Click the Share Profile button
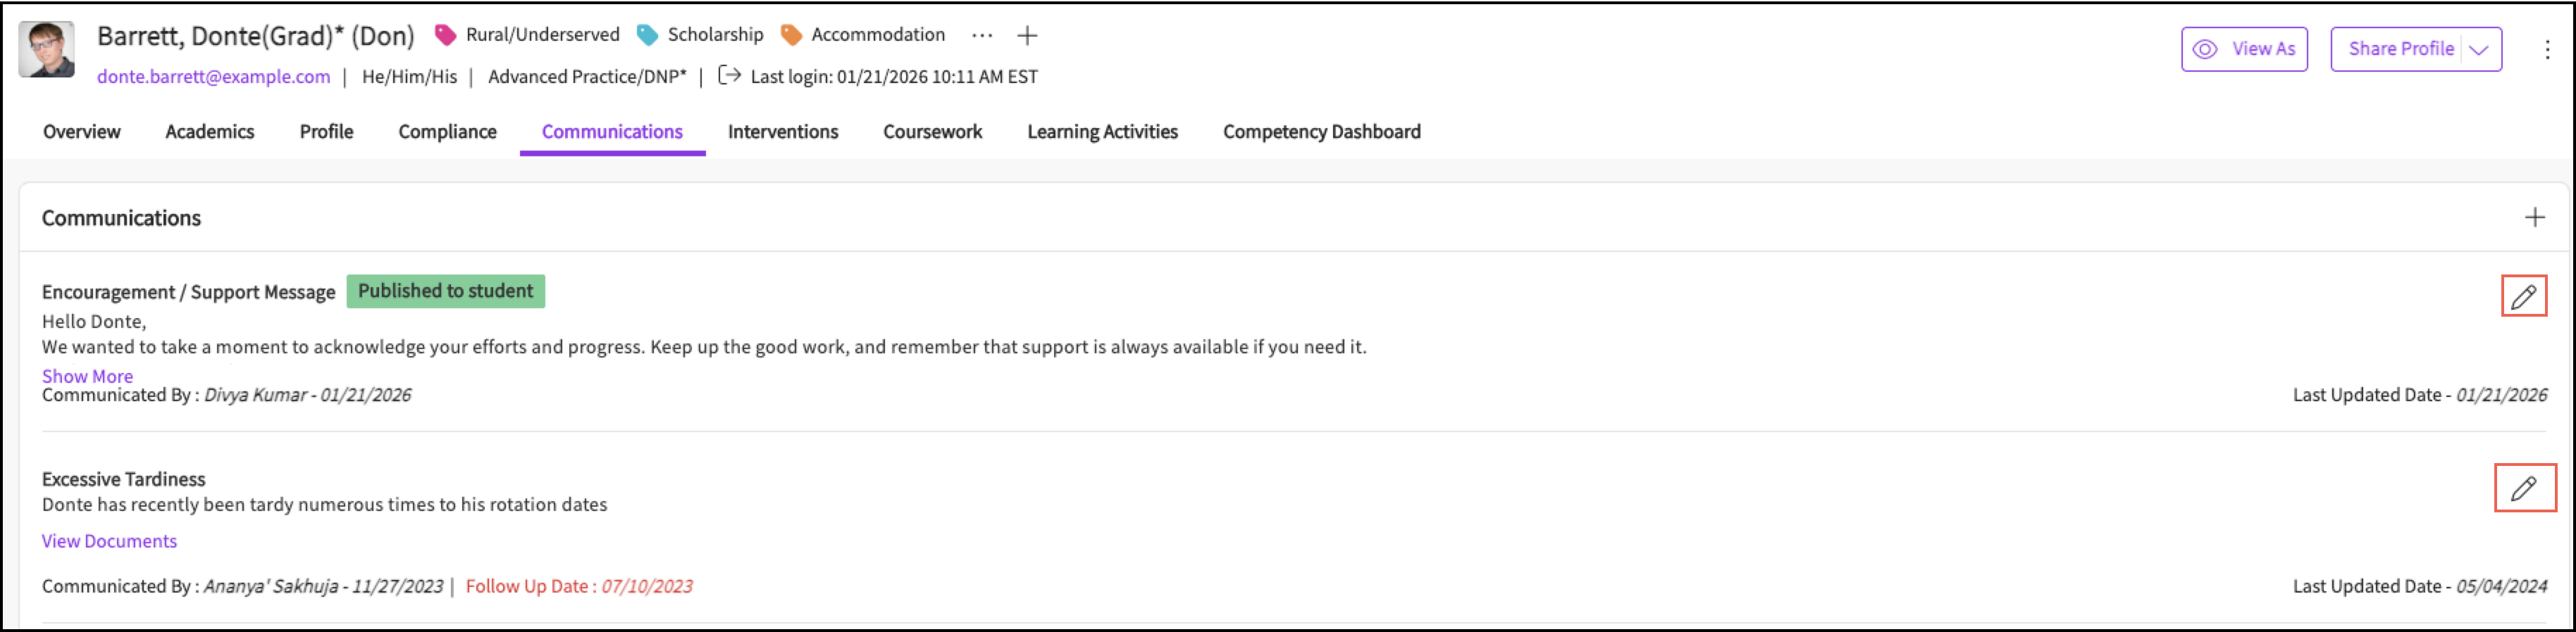The image size is (2576, 632). (x=2400, y=50)
